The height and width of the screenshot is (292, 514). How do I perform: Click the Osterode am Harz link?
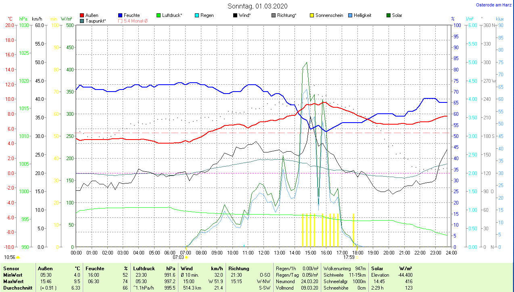tap(494, 5)
